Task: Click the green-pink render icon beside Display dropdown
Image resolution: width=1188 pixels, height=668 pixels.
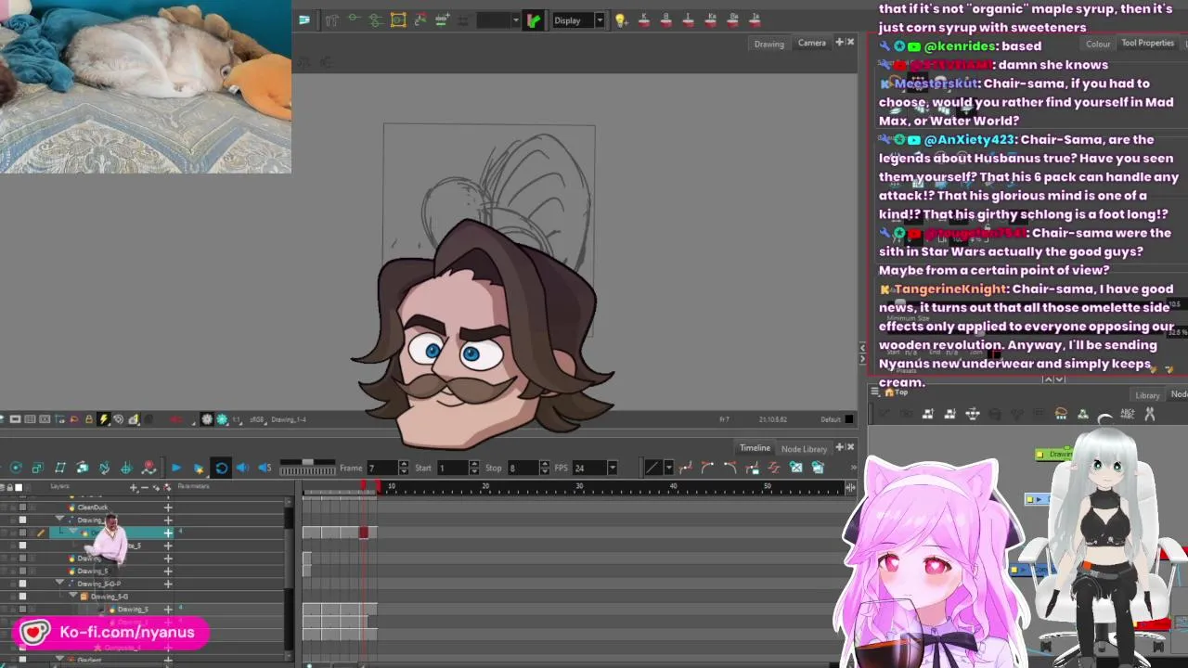Action: pyautogui.click(x=533, y=19)
